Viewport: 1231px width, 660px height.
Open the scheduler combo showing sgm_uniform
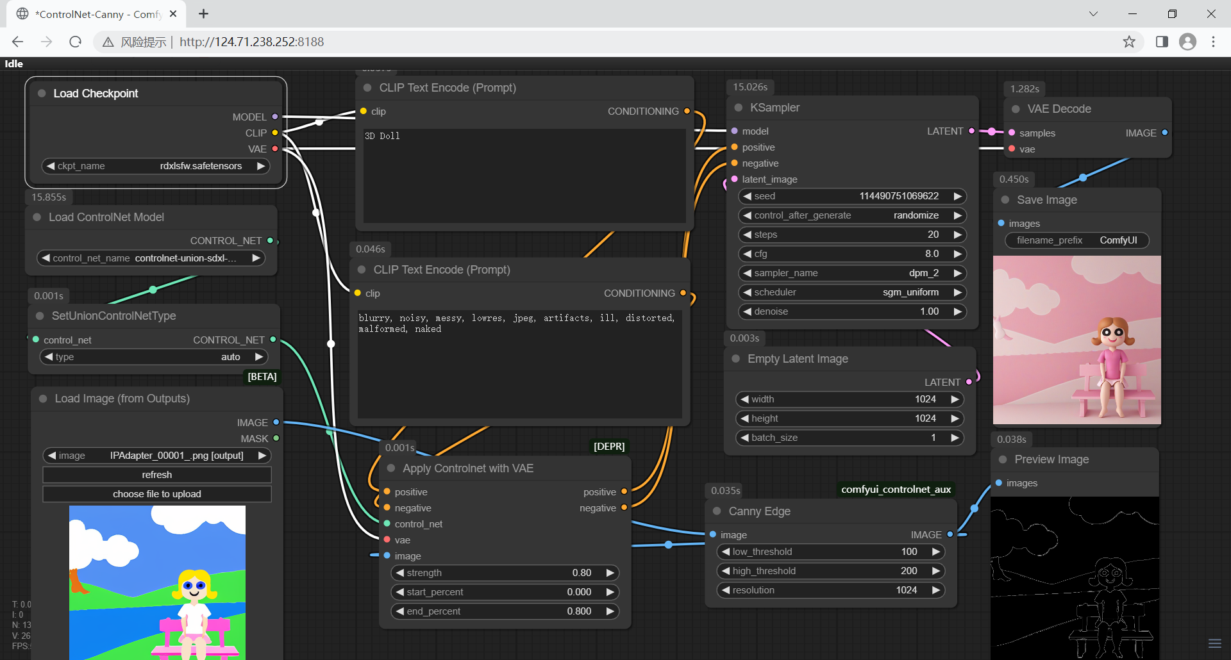click(851, 292)
